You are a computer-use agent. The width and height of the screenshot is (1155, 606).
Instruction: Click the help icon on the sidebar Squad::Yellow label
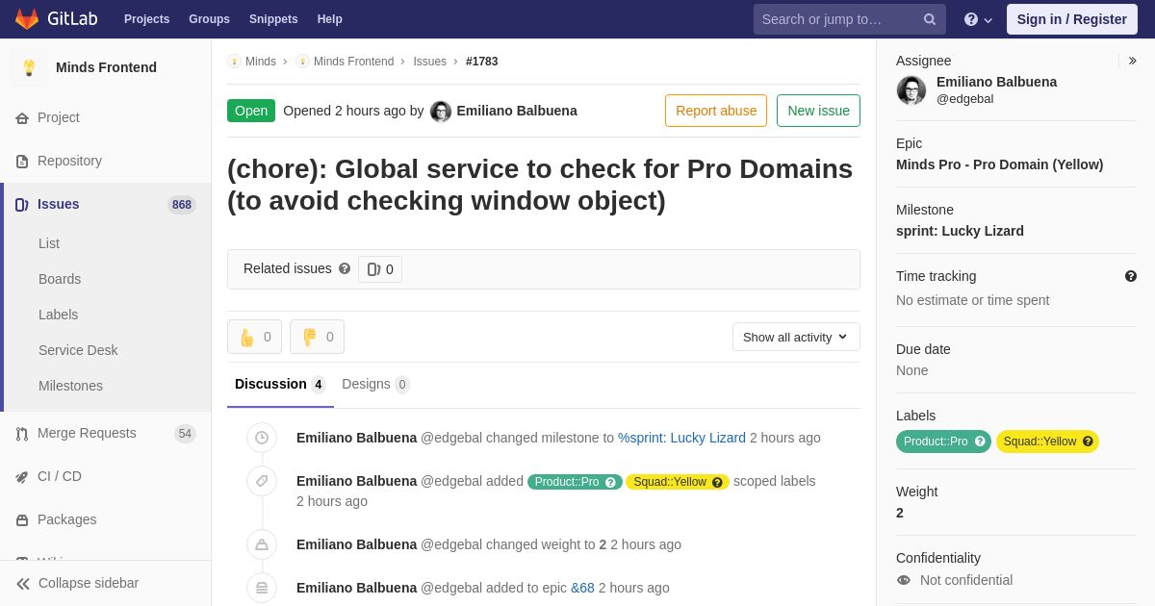[1088, 442]
